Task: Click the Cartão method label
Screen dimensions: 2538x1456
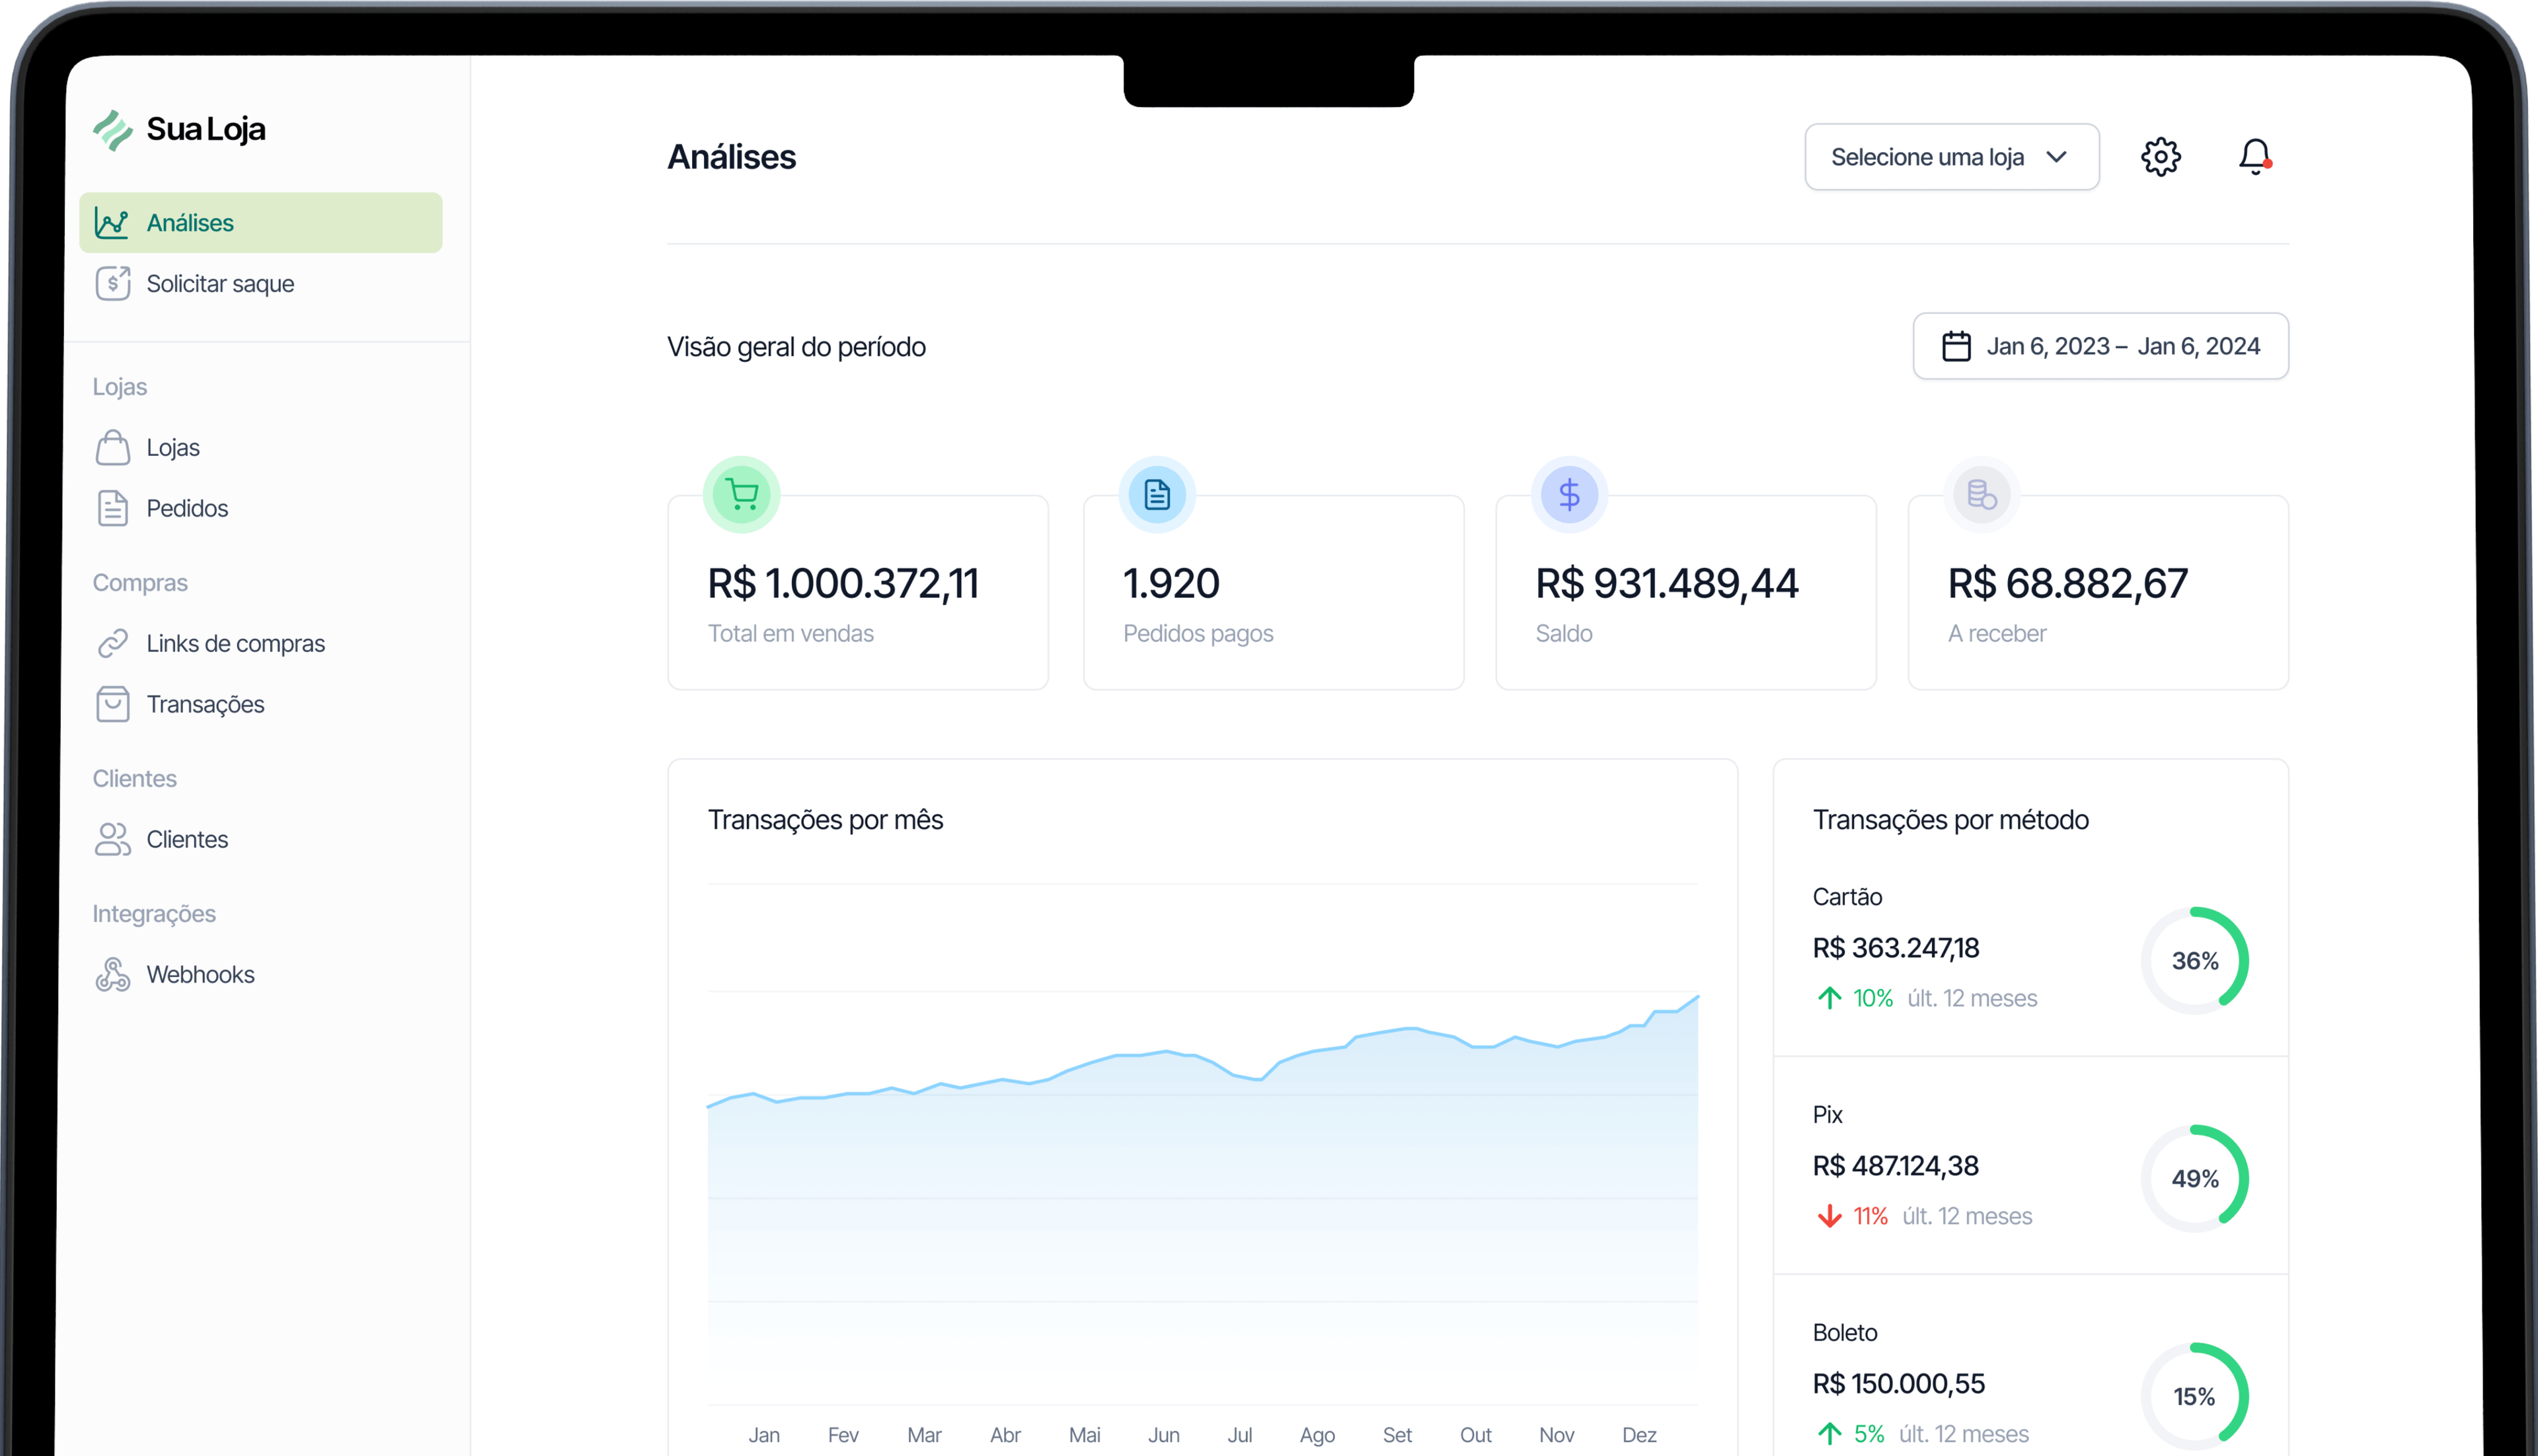Action: pos(1847,897)
